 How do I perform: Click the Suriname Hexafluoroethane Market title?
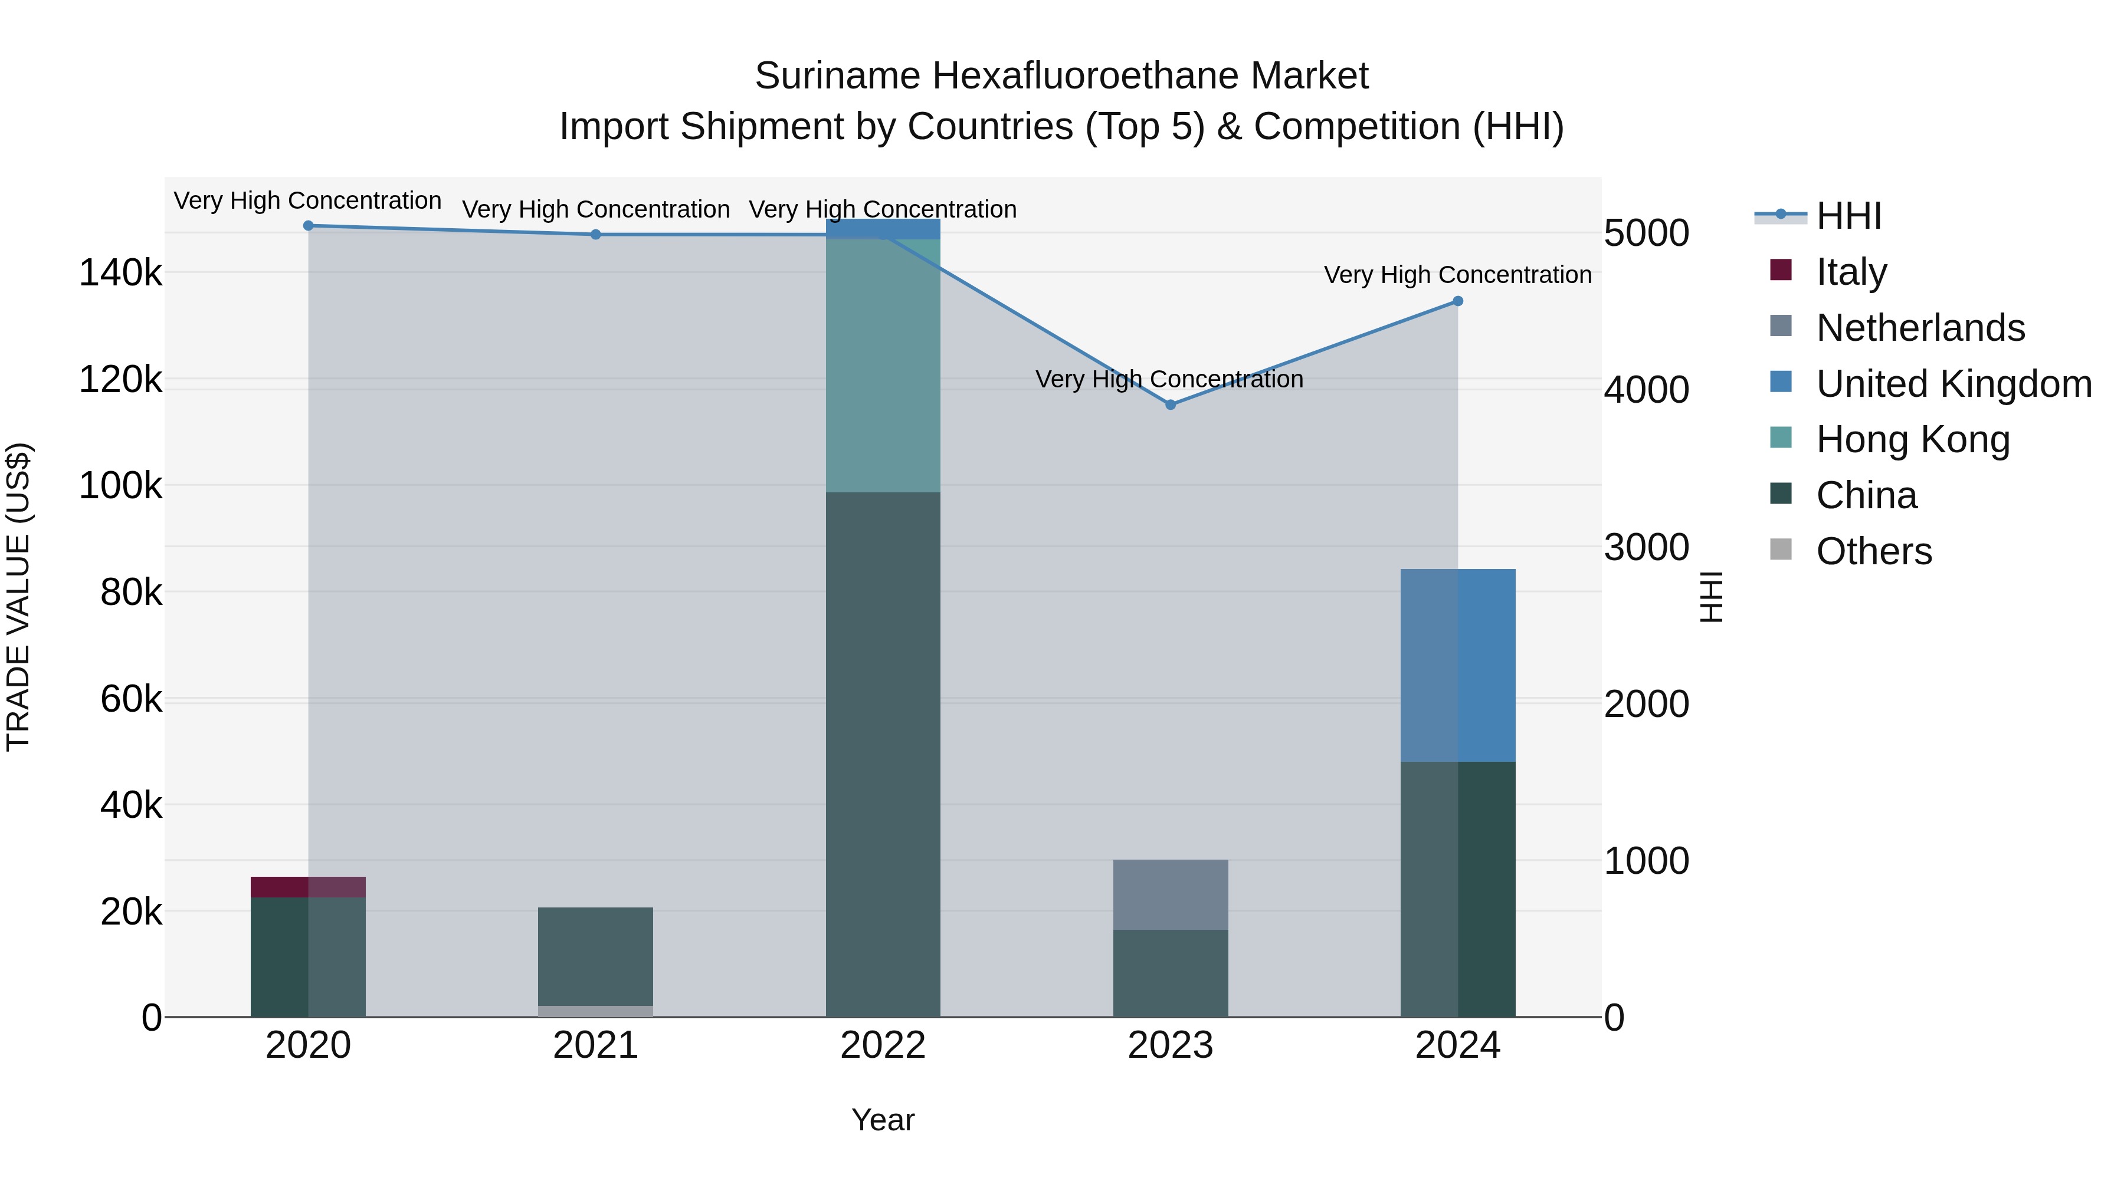(1062, 76)
